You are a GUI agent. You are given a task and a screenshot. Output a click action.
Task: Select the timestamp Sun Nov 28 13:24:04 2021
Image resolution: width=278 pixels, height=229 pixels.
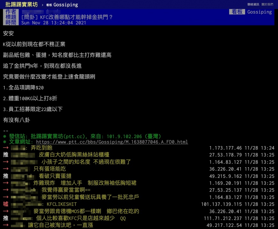pyautogui.click(x=54, y=23)
